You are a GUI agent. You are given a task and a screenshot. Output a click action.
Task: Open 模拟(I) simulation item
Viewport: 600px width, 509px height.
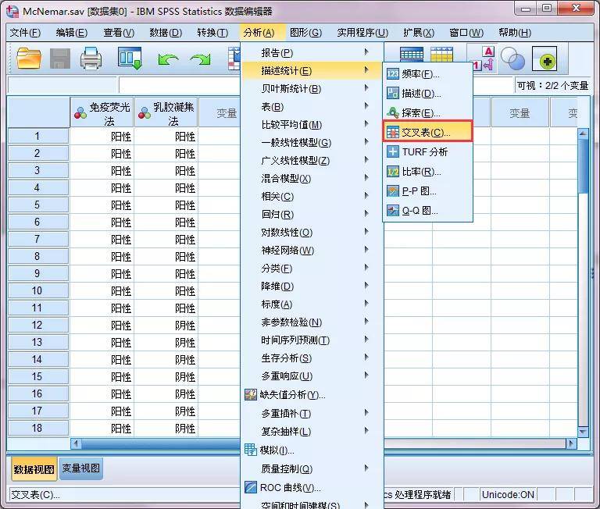point(312,450)
